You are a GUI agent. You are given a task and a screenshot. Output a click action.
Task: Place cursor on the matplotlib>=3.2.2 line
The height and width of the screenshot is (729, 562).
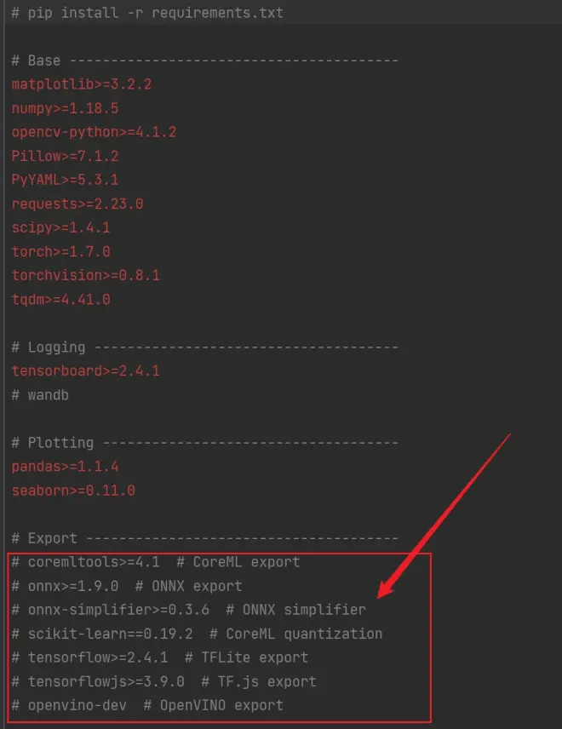82,84
